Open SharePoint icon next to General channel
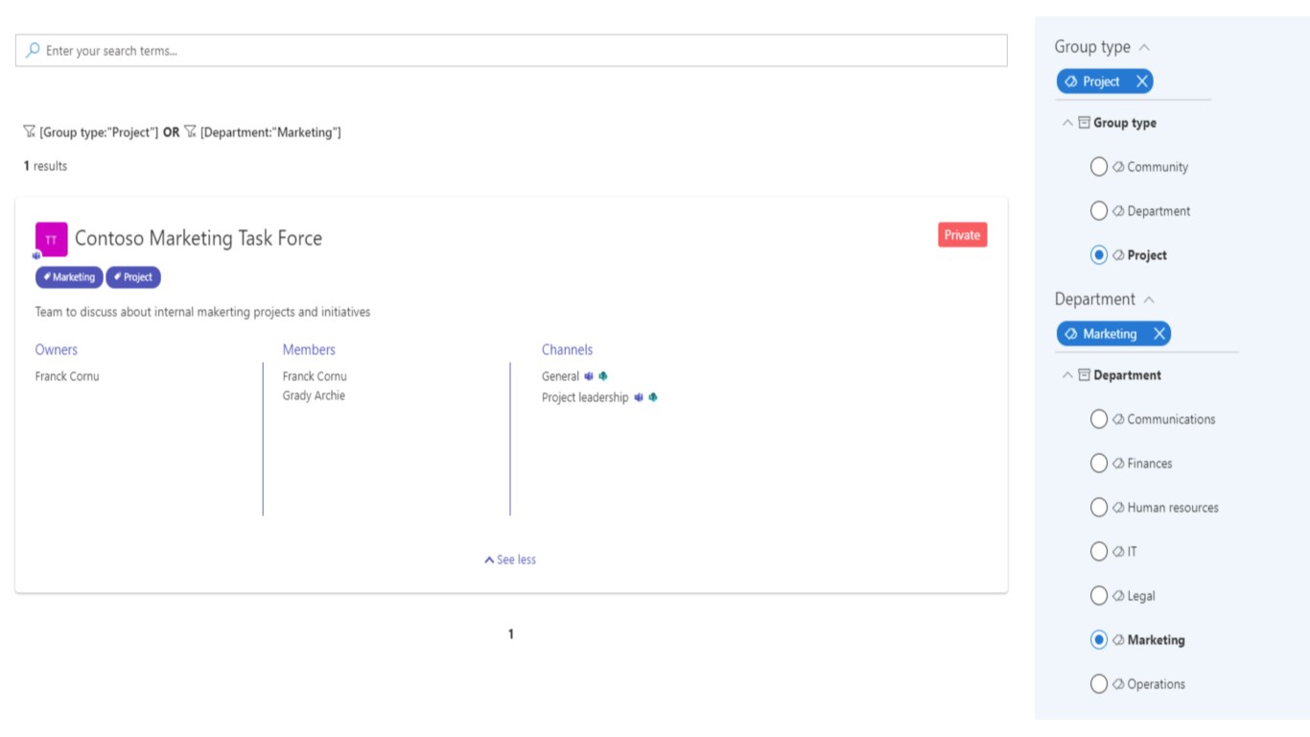The image size is (1310, 737). (x=603, y=376)
